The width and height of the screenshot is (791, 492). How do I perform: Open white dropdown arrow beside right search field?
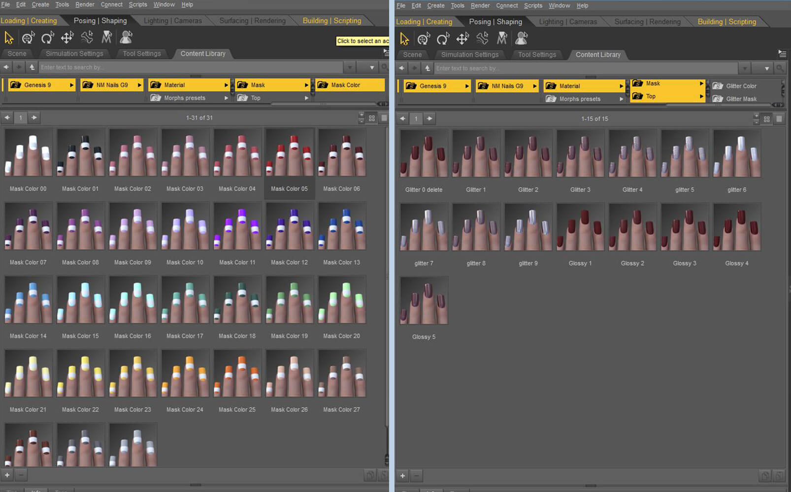coord(767,68)
